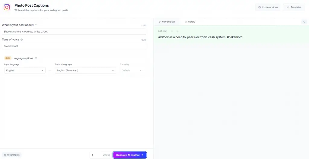The image size is (309, 159).
Task: Click the output count number field
Action: point(100,155)
